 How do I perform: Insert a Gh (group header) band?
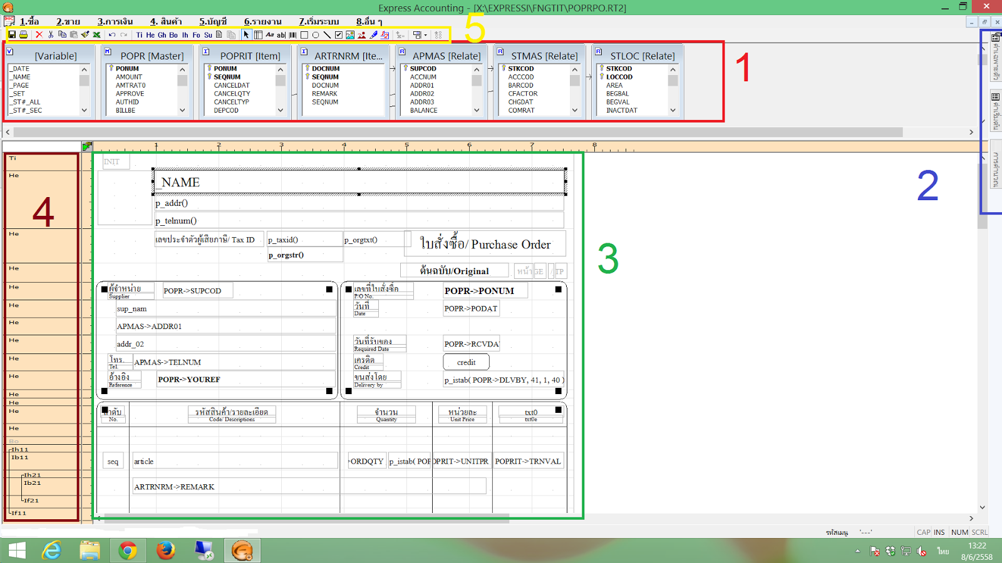(162, 35)
